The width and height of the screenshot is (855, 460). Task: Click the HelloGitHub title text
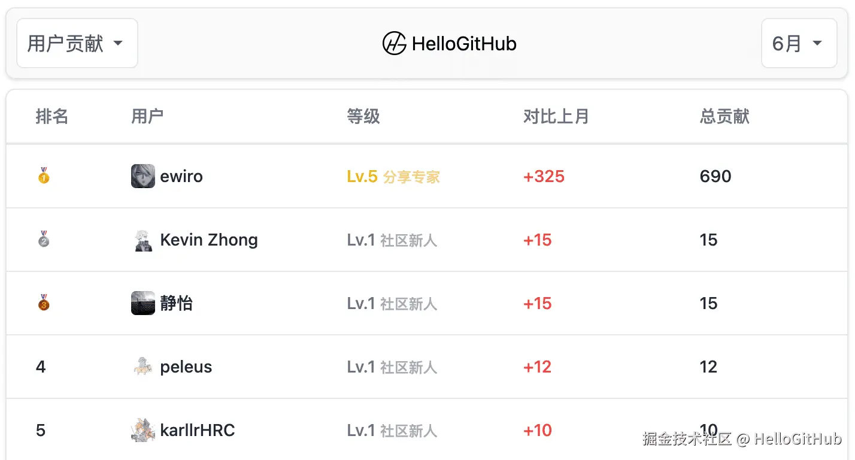click(464, 44)
